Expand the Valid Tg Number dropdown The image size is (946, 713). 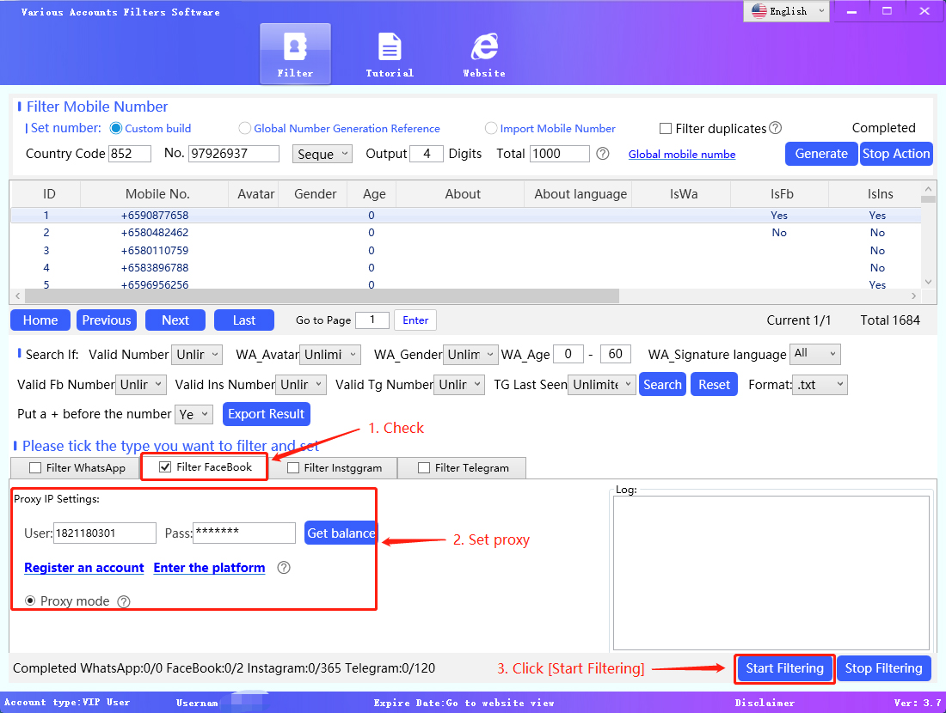tap(459, 385)
